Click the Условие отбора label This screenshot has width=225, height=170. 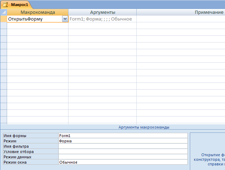click(x=18, y=152)
